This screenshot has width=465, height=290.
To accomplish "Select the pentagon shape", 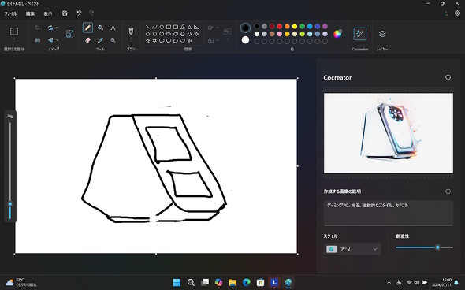I will pos(154,34).
